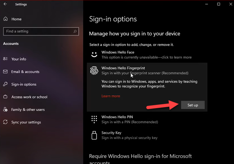The image size is (234, 164).
Task: Click the Security Key USB icon
Action: [94, 135]
